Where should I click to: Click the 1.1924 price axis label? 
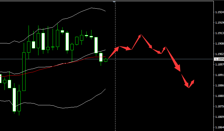click(x=219, y=12)
